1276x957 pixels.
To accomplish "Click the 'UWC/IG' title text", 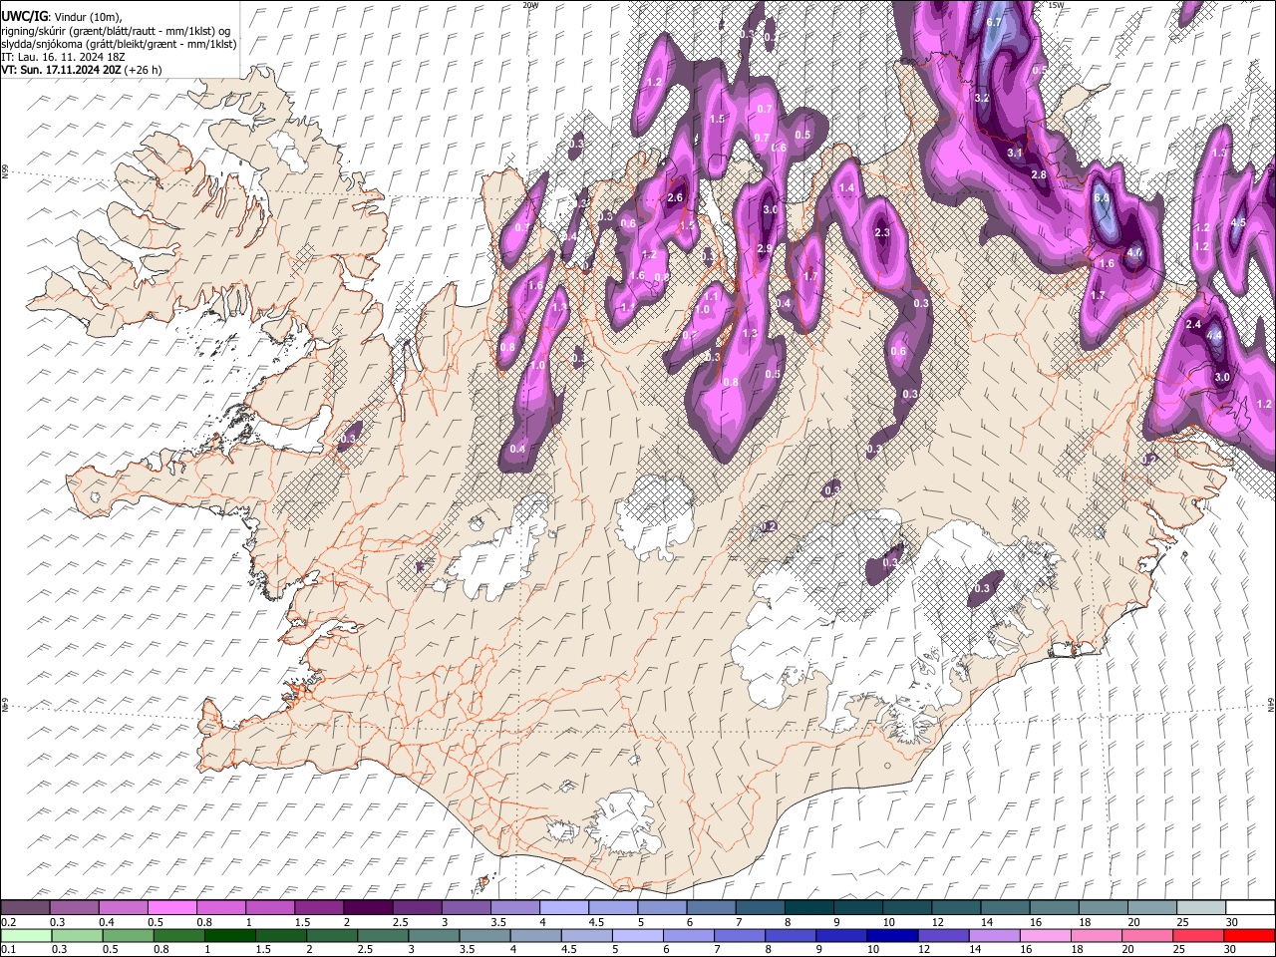I will pyautogui.click(x=24, y=17).
